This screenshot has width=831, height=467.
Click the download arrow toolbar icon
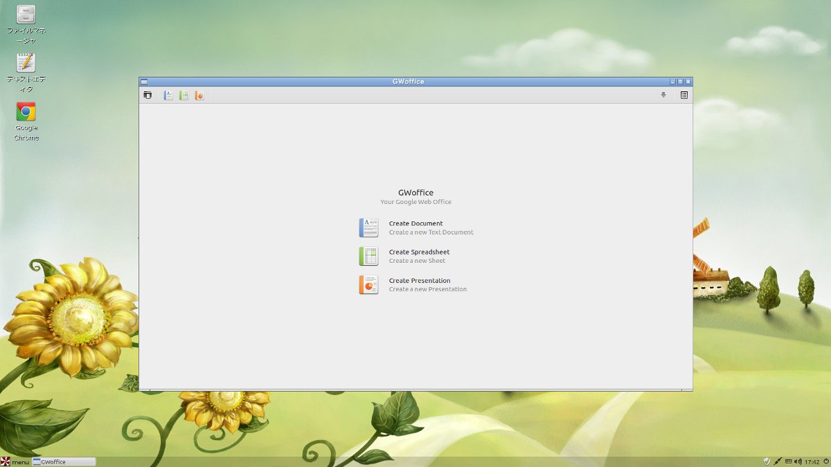click(663, 95)
